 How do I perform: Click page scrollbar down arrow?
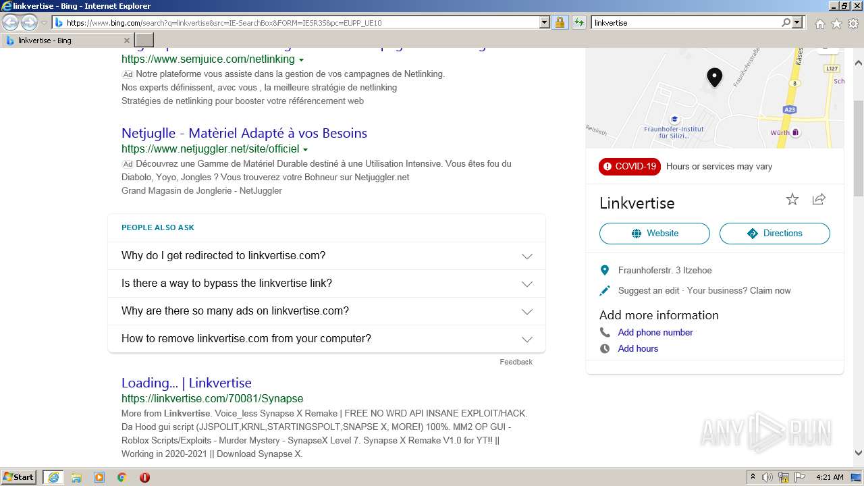pos(859,453)
